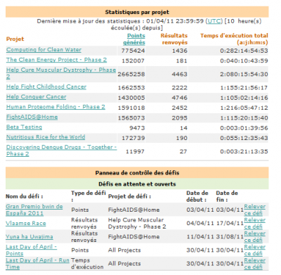
Task: Open Human Proteome Folding - Phase 2
Action: pos(55,107)
